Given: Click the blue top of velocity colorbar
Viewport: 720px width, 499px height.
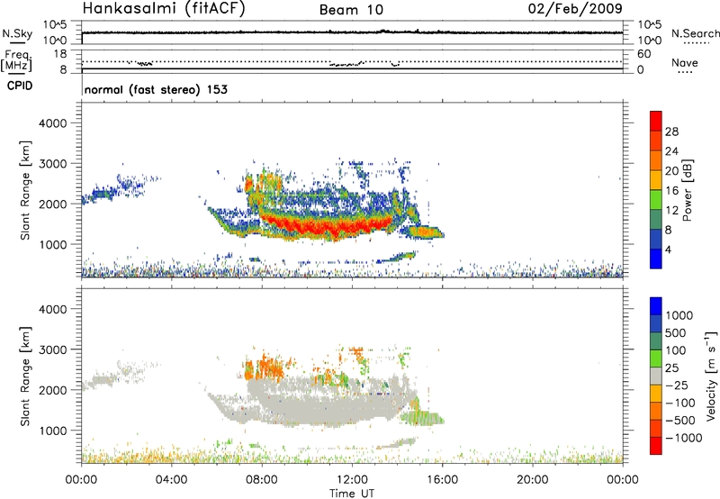Looking at the screenshot, I should coord(656,306).
